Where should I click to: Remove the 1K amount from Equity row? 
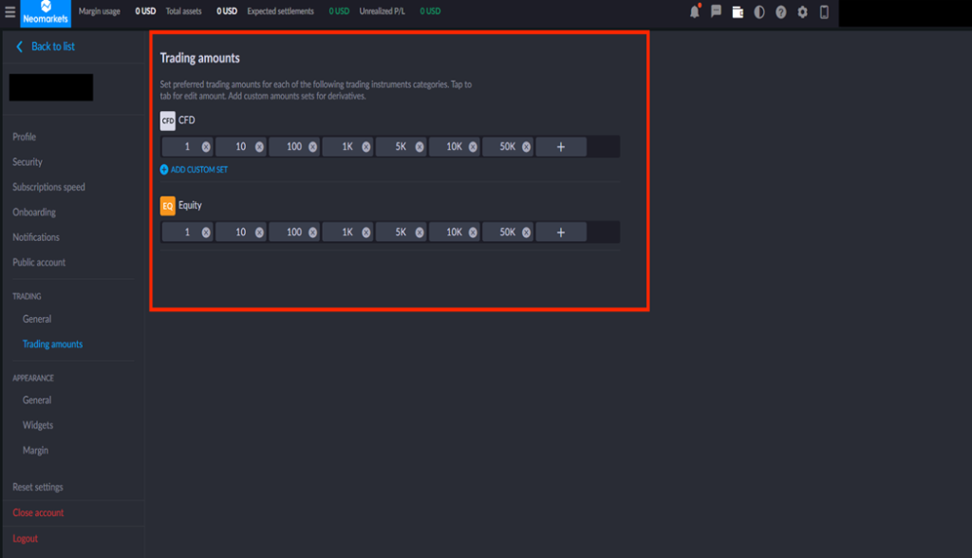point(366,232)
